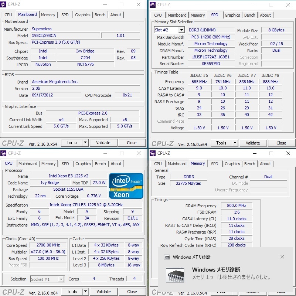Click CPU-Z app icon in CPU window title

click(3, 153)
